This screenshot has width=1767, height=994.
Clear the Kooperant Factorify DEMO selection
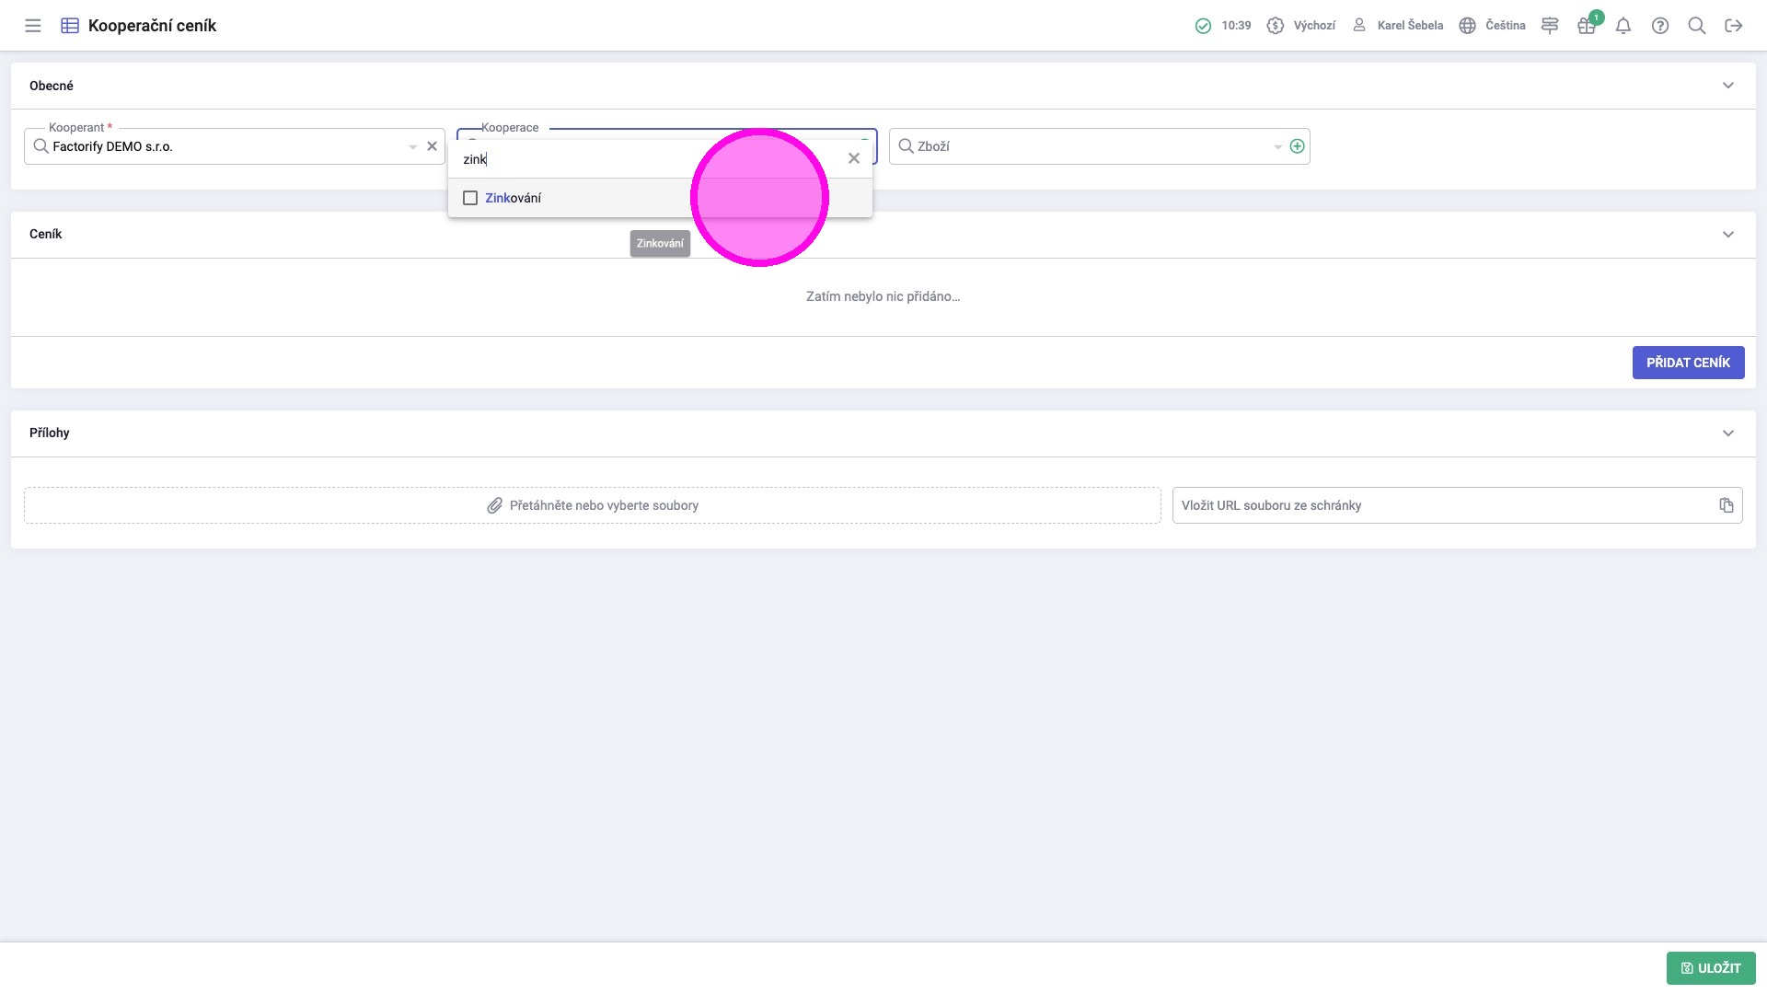tap(432, 146)
